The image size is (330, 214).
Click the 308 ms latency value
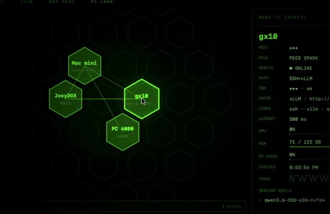[298, 119]
